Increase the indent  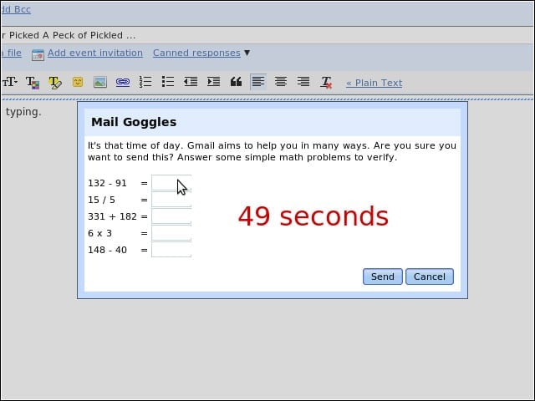(x=214, y=82)
